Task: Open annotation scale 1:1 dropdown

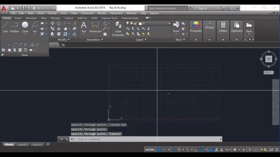Action: click(x=227, y=150)
